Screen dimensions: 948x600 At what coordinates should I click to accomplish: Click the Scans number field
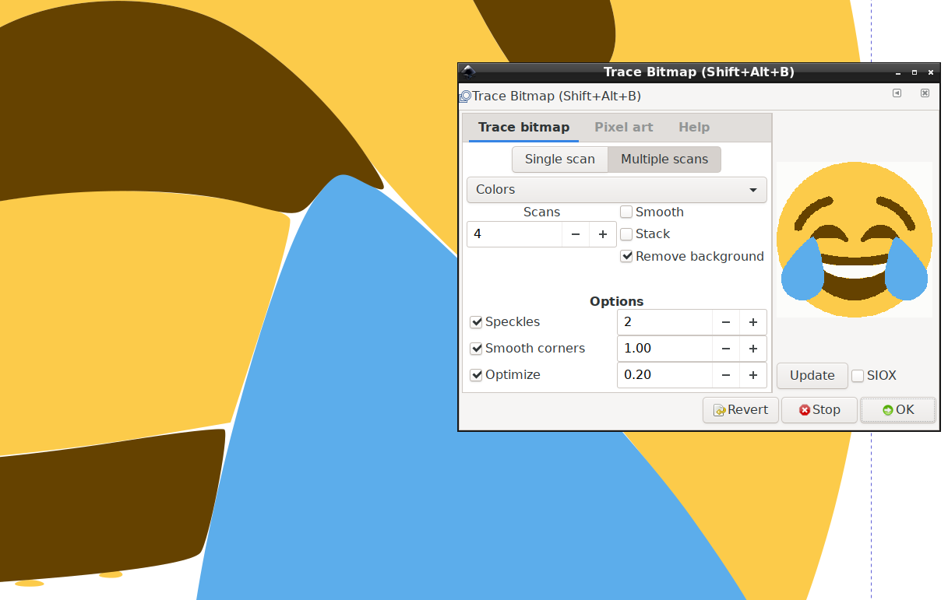[514, 234]
